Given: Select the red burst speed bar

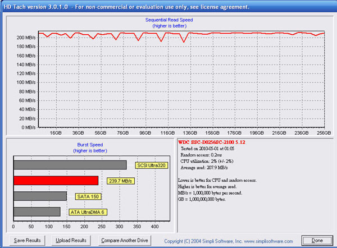Looking at the screenshot, I should [x=56, y=181].
